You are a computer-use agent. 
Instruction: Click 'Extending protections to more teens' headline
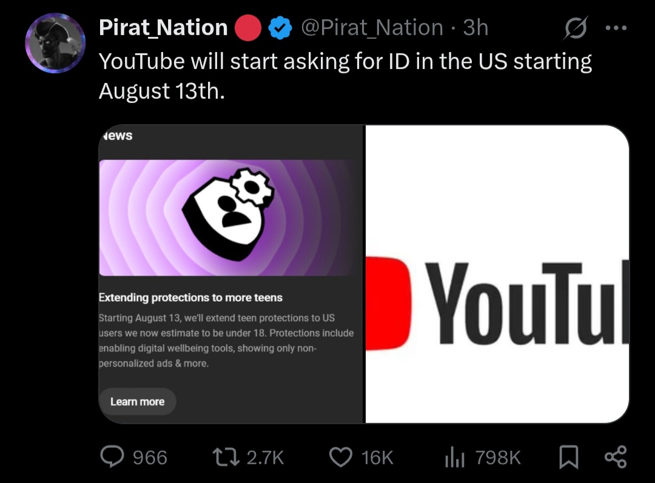coord(190,298)
